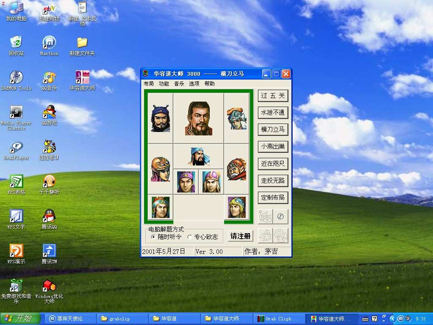Load the 近在咫尺 layout
This screenshot has height=325, width=433.
(273, 164)
